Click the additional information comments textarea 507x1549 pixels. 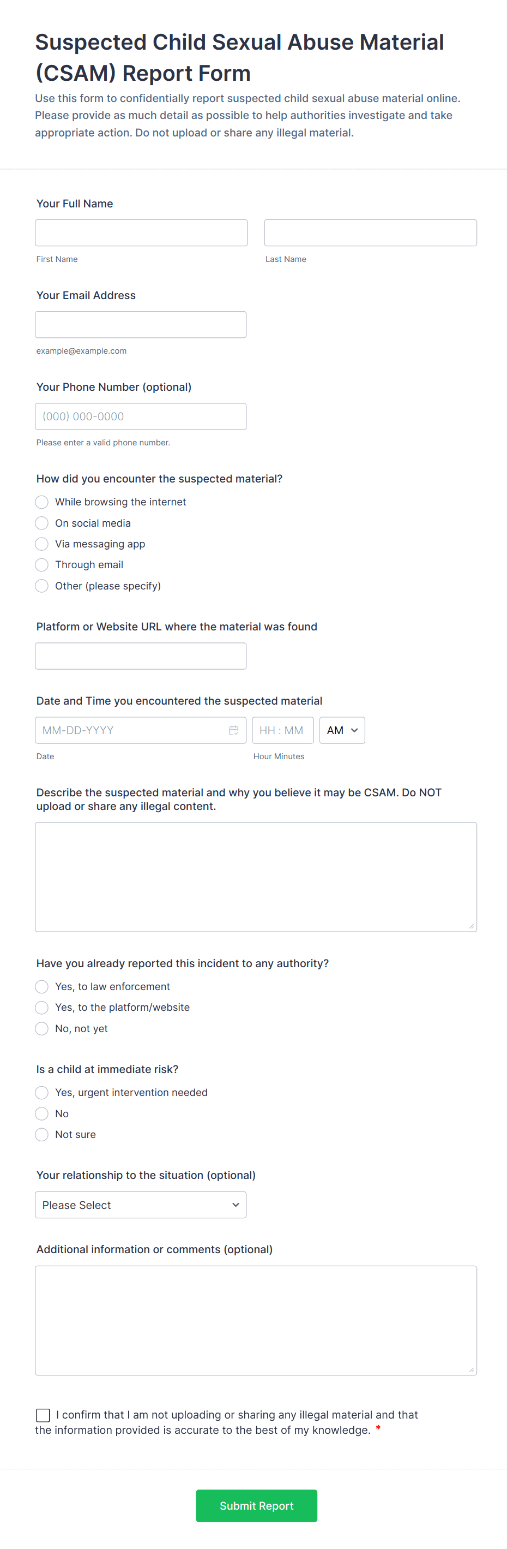coord(256,1320)
